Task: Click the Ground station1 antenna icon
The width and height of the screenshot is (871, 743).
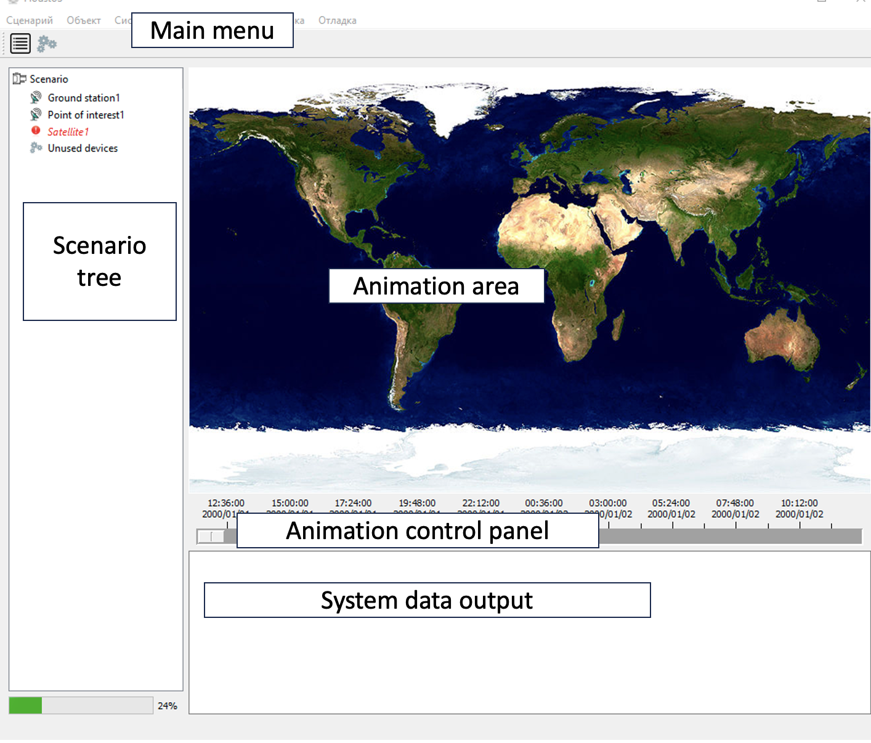Action: click(x=36, y=97)
